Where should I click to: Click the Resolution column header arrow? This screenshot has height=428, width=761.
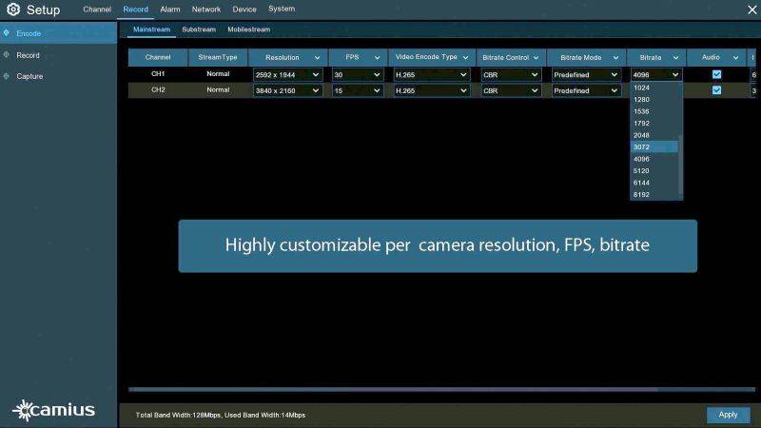pyautogui.click(x=315, y=58)
